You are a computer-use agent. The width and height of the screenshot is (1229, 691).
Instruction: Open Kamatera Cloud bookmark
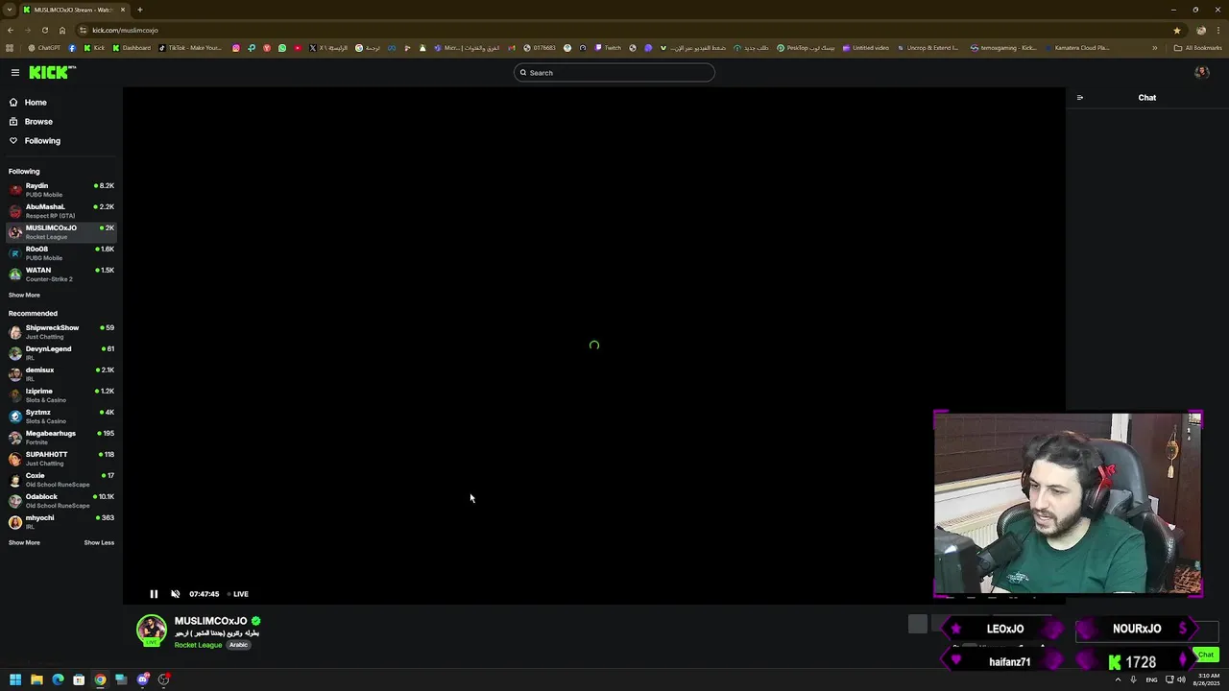[x=1077, y=48]
